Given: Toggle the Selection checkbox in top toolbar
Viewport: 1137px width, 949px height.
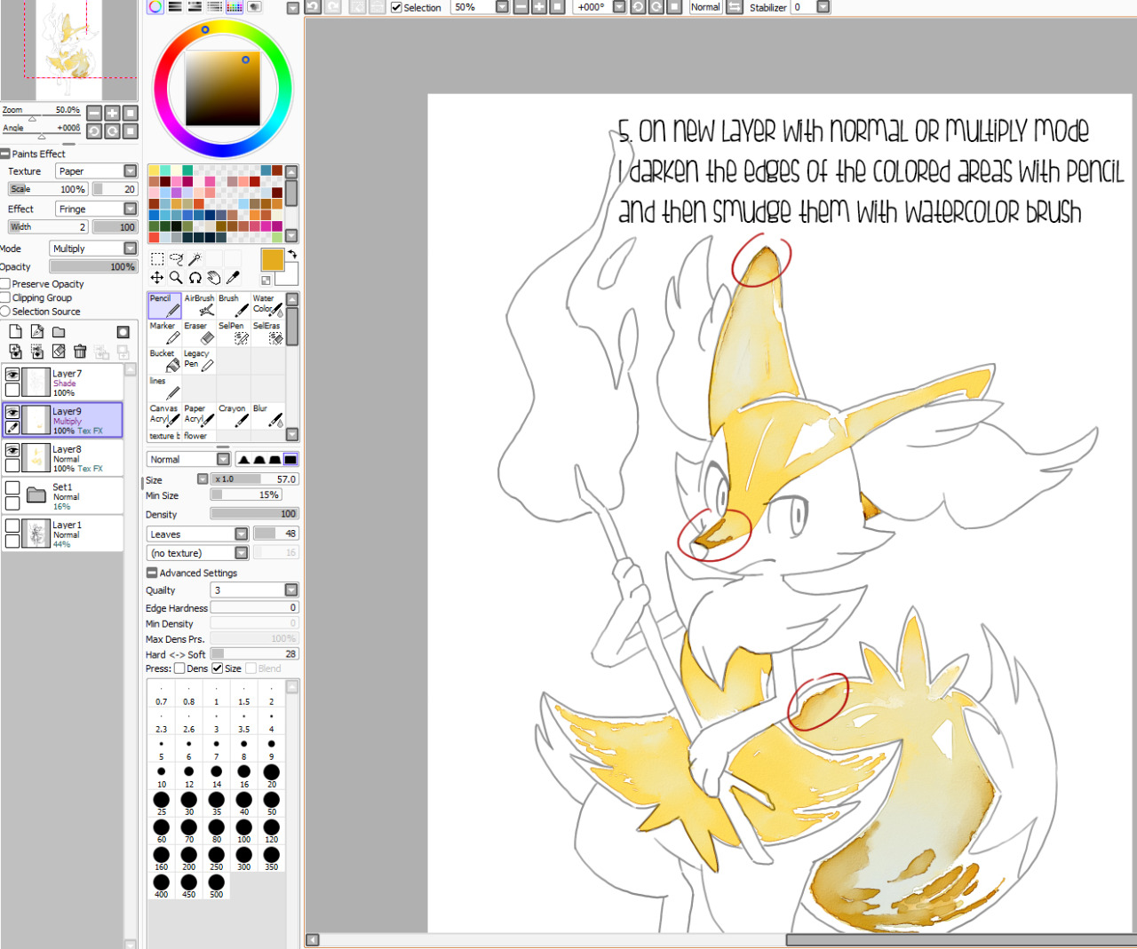Looking at the screenshot, I should coord(396,7).
